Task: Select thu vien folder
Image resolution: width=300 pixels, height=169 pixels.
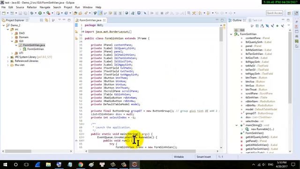Action: tap(20, 65)
